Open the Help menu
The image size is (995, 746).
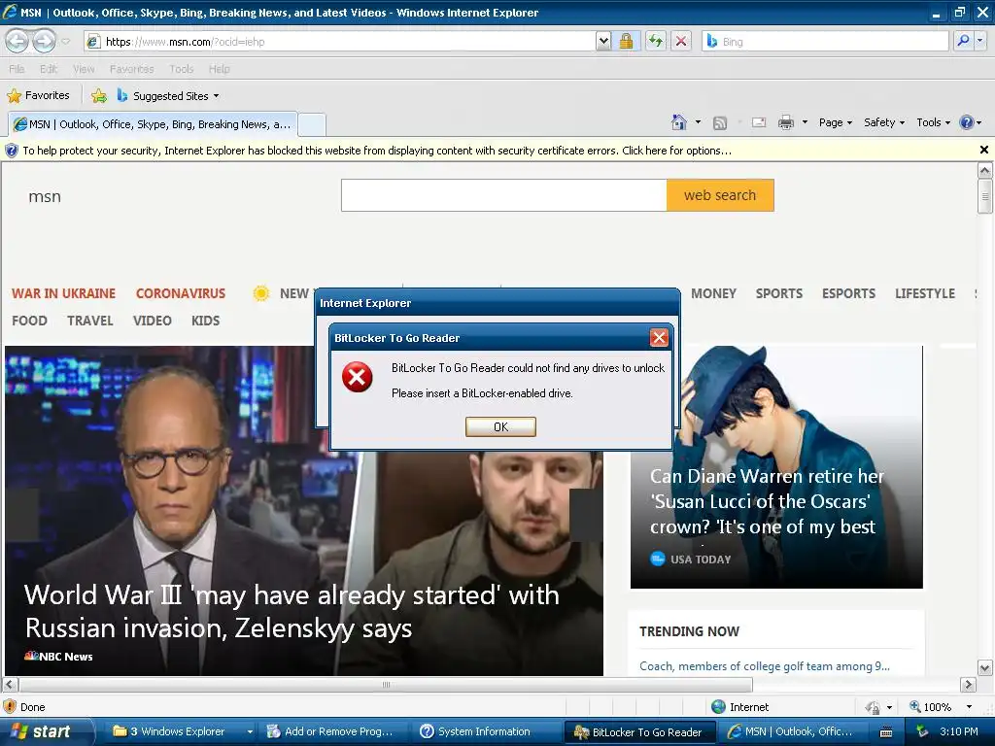point(219,69)
